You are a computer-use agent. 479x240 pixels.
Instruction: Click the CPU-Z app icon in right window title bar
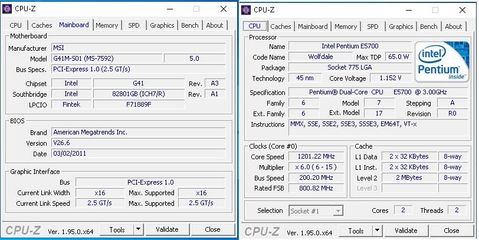point(246,10)
